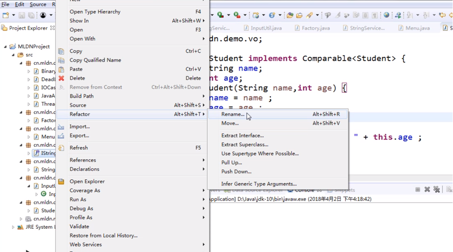Expand the Binary file node
Screen dimensions: 453x252
(x=29, y=71)
